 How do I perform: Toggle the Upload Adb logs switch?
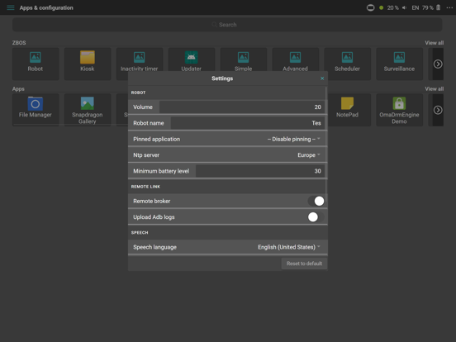[316, 217]
